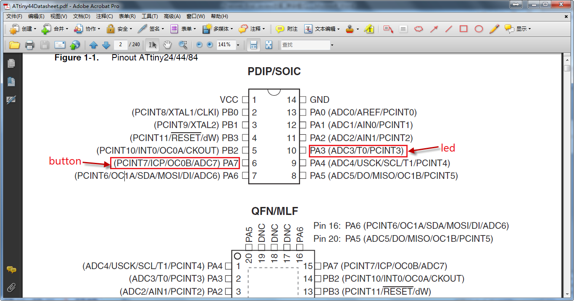Open the Comments panel in sidebar
Image resolution: width=574 pixels, height=301 pixels.
coord(11,270)
